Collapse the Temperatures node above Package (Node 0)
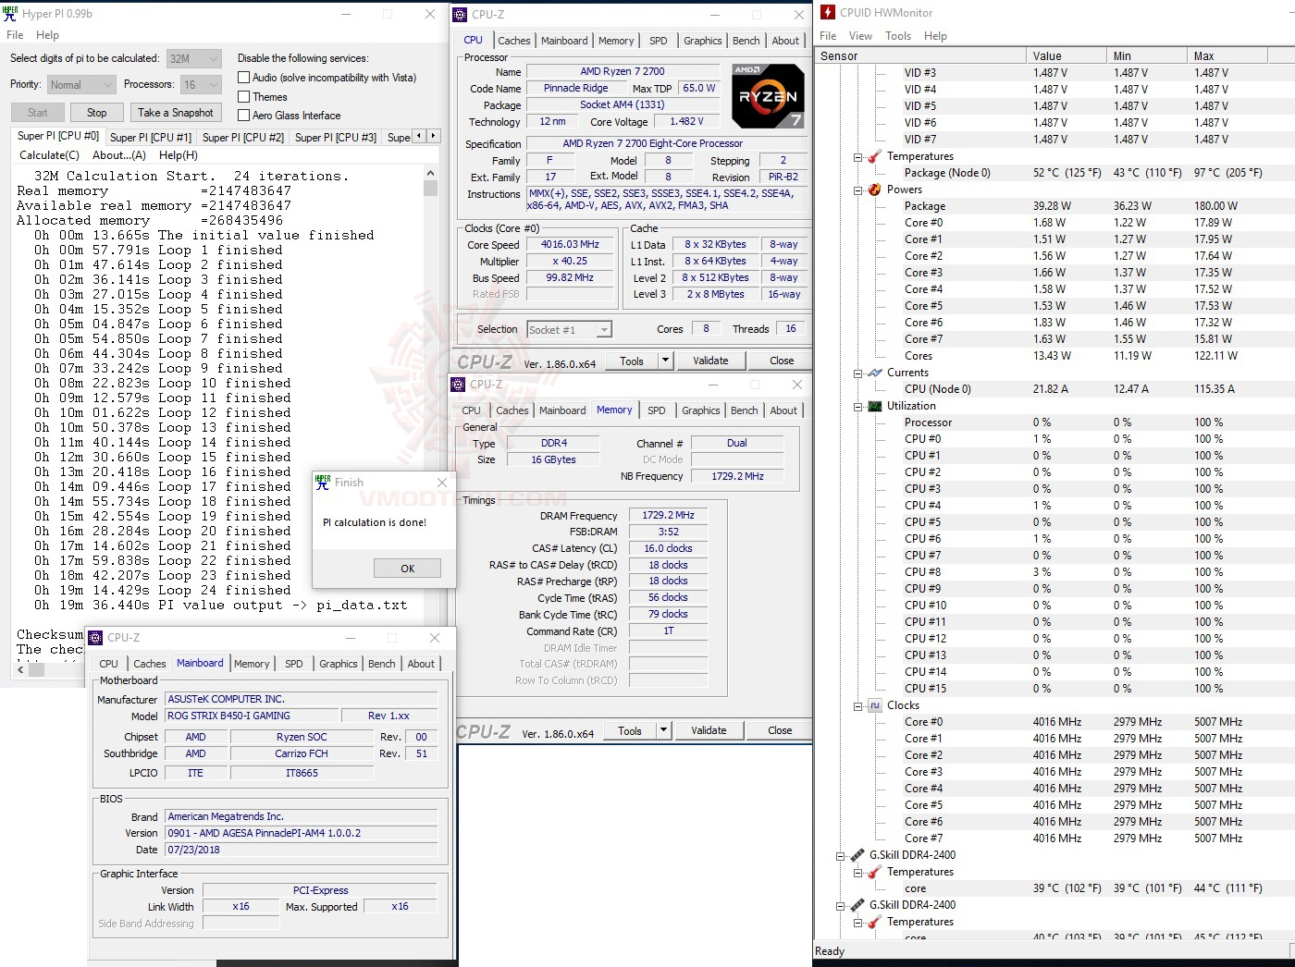Screen dimensions: 1295x967 click(x=857, y=156)
